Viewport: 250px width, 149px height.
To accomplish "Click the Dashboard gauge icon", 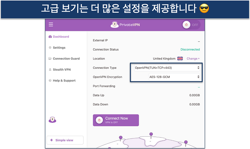I will pyautogui.click(x=50, y=37).
